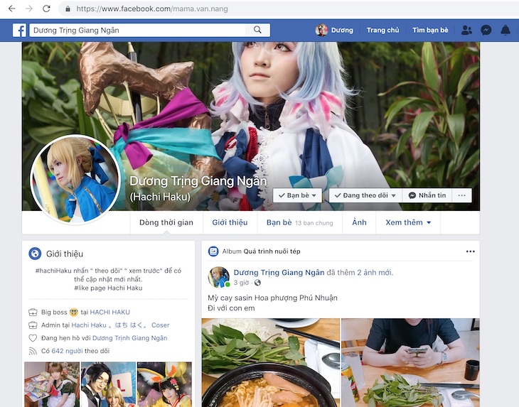The image size is (519, 407).
Task: Open the Hachi Haku Coser page link
Action: 120,325
